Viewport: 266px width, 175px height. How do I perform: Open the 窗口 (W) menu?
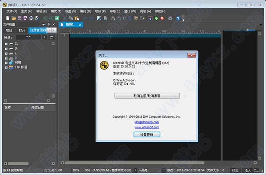click(130, 11)
